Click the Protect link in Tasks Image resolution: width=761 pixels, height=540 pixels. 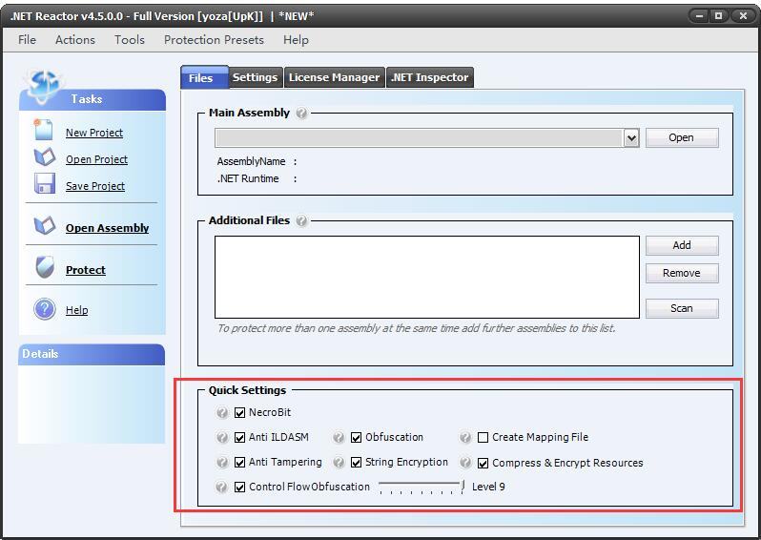coord(86,270)
